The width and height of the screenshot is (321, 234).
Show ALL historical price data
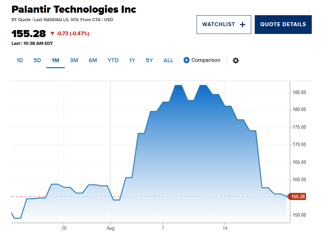click(x=168, y=60)
